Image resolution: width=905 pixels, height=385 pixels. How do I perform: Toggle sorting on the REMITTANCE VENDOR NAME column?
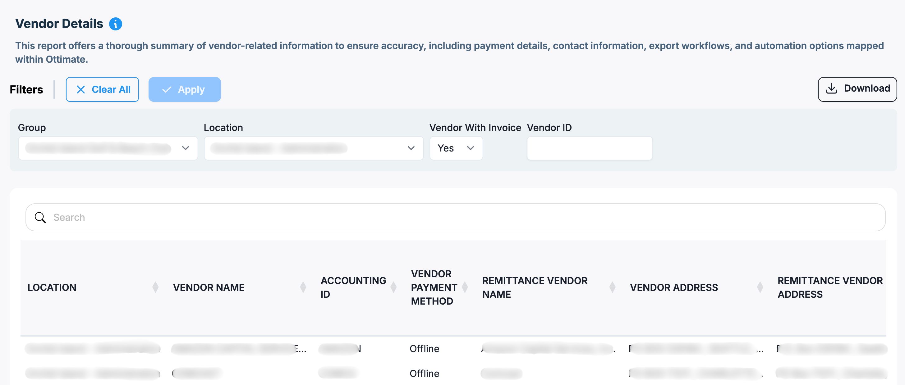[x=613, y=287]
